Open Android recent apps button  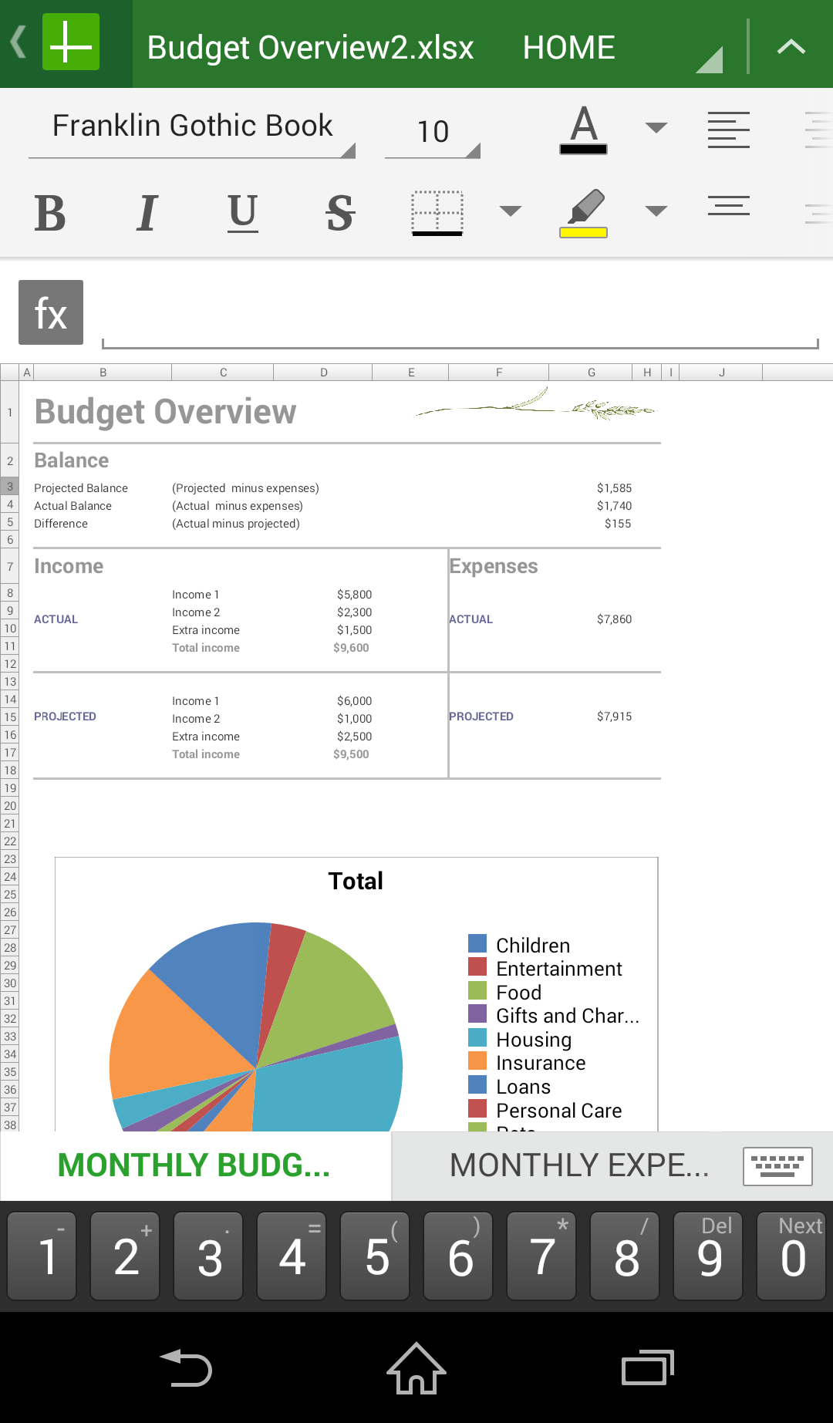click(x=648, y=1367)
